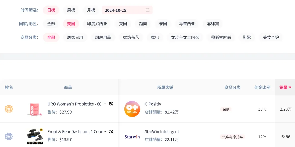Open the dashcam product thumbnail
The width and height of the screenshot is (295, 147).
(35, 136)
